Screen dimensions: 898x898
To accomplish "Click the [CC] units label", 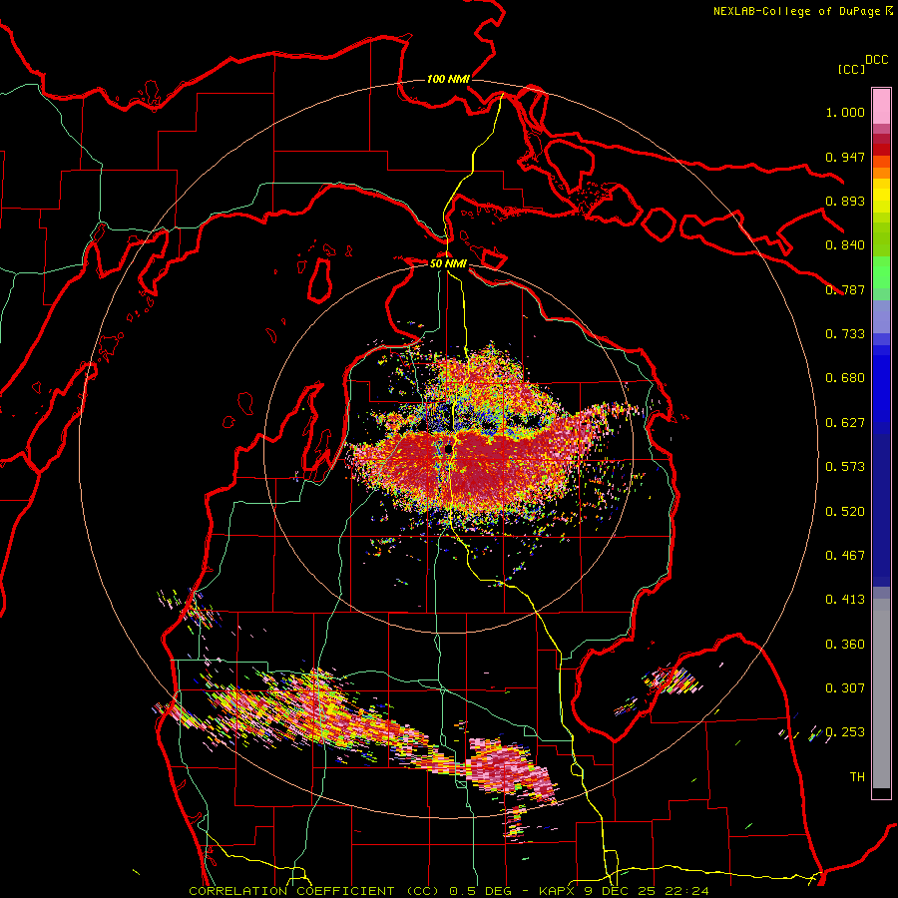I will (851, 69).
